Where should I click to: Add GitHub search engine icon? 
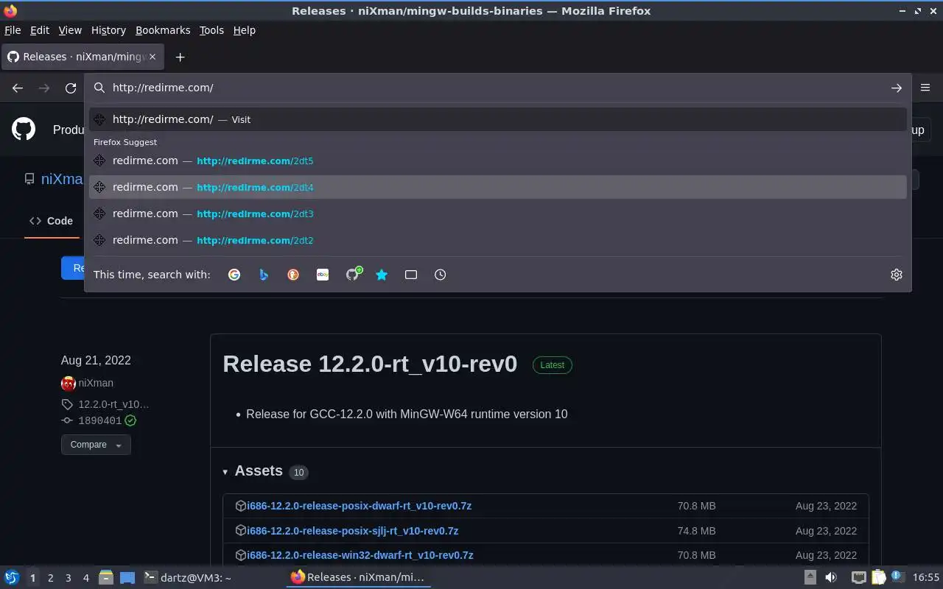click(x=354, y=274)
